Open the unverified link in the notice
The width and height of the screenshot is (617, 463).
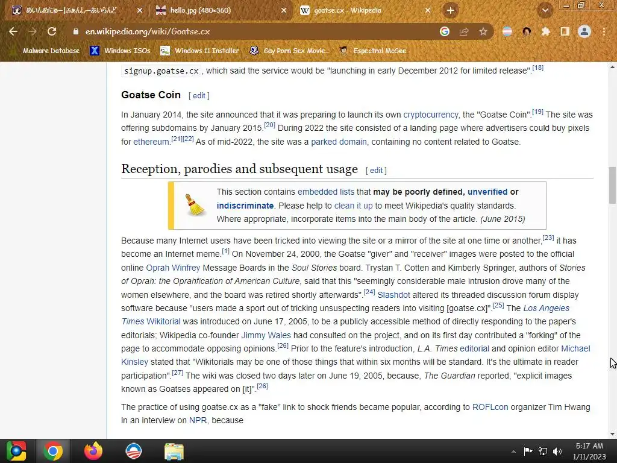click(x=487, y=192)
